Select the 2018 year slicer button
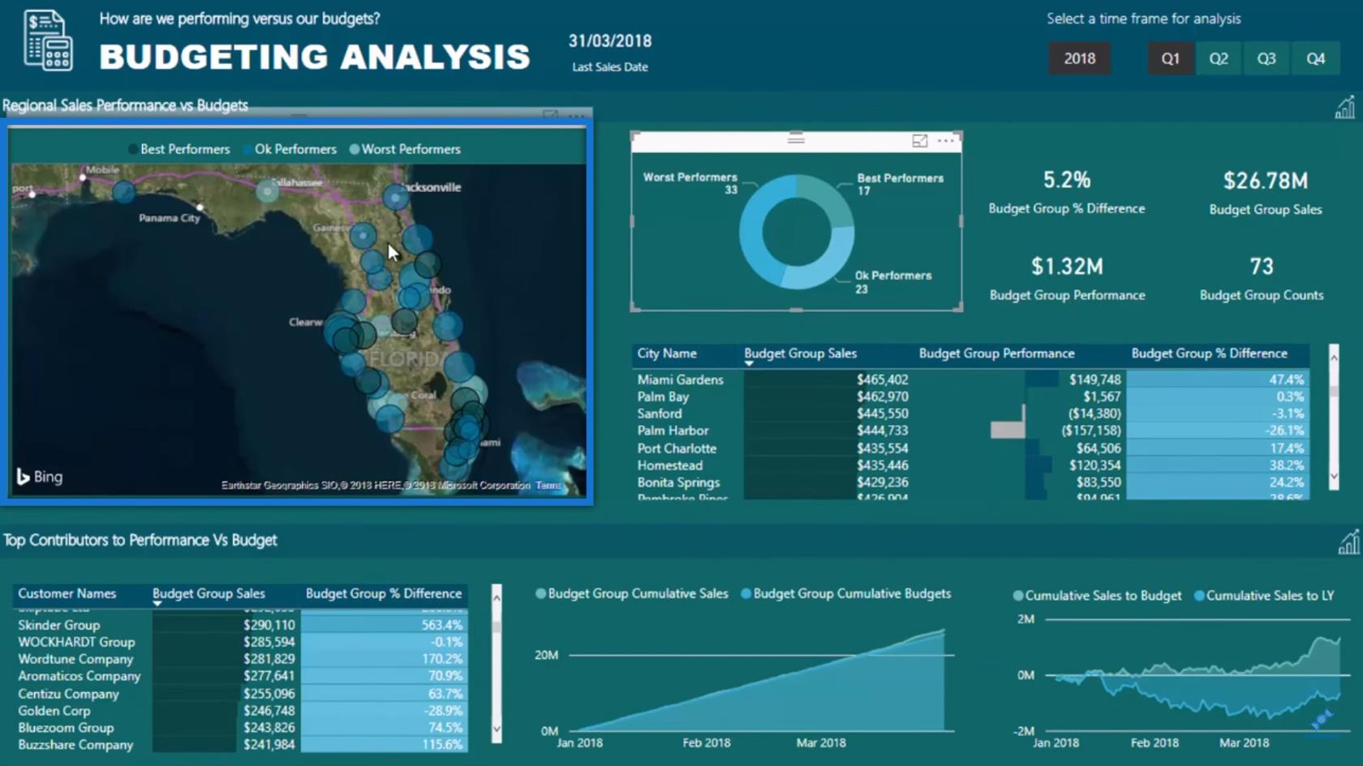The image size is (1363, 766). point(1079,58)
